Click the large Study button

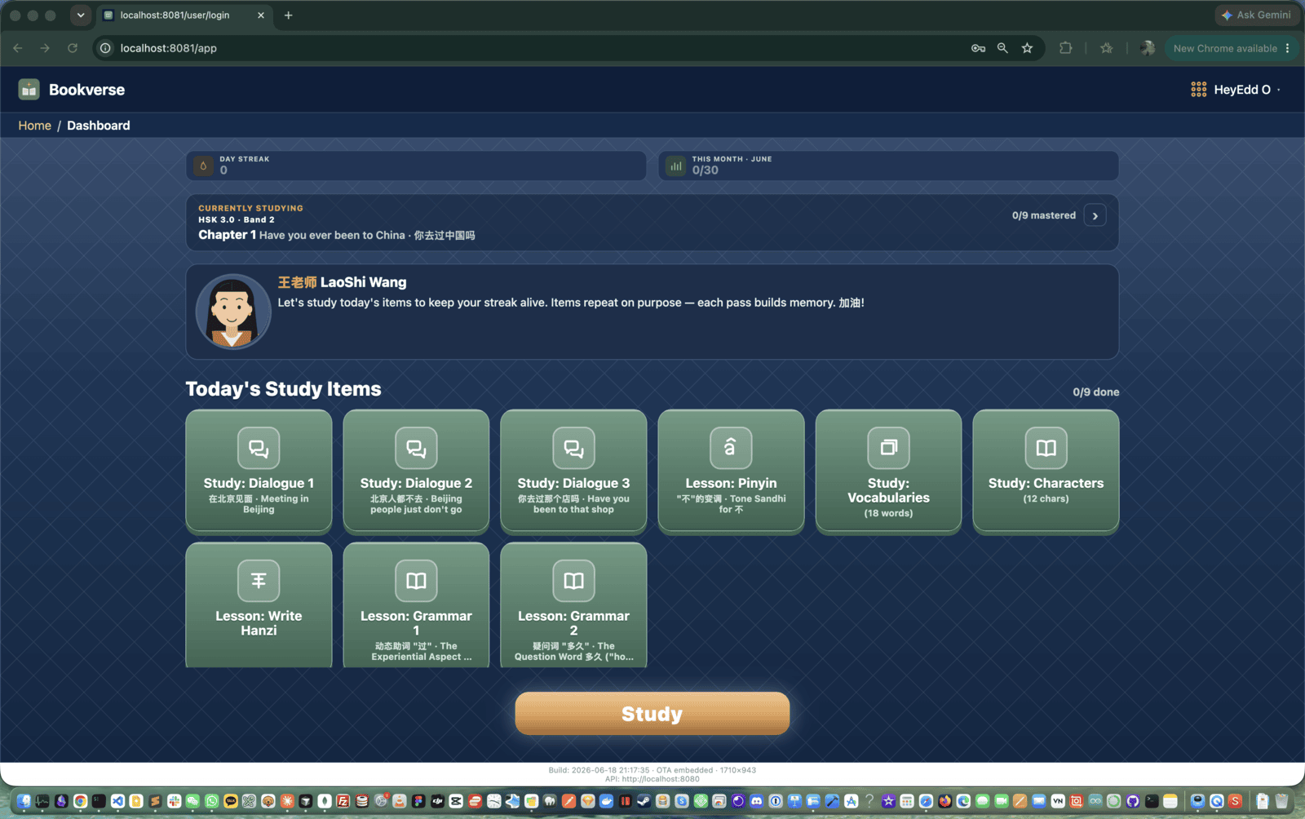[652, 714]
